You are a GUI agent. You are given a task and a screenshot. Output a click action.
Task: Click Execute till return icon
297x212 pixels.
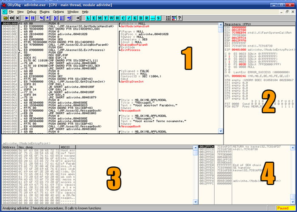(x=69, y=18)
